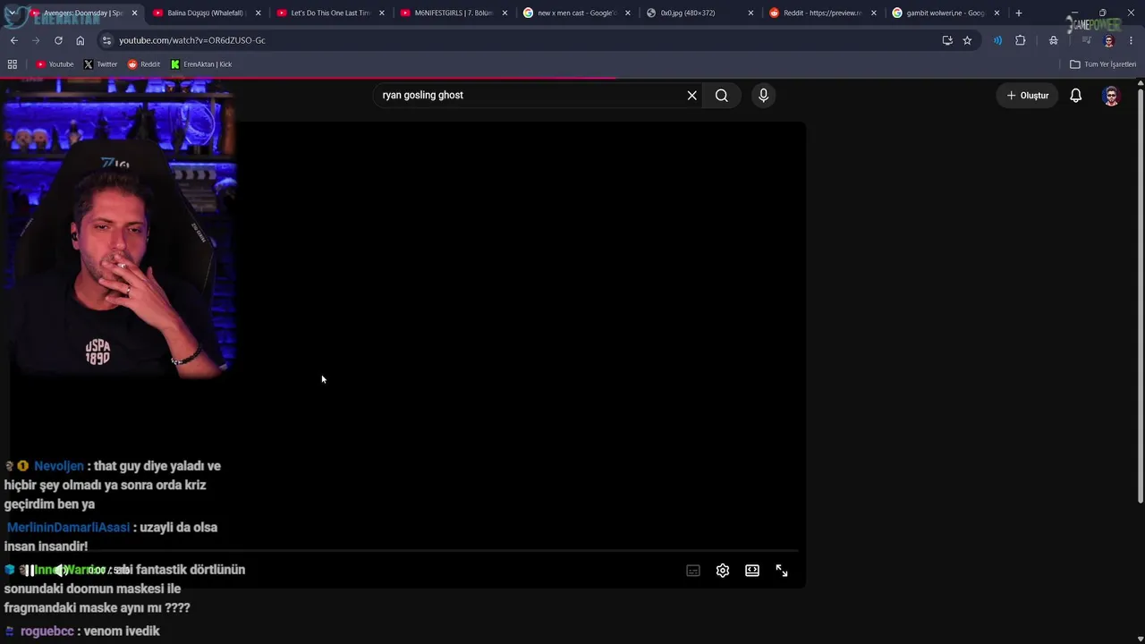Install app icon in the address bar

947,40
